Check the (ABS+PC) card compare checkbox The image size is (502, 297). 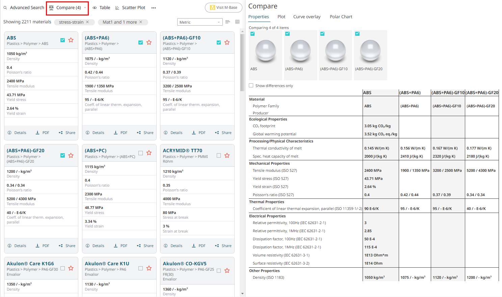pos(141,153)
